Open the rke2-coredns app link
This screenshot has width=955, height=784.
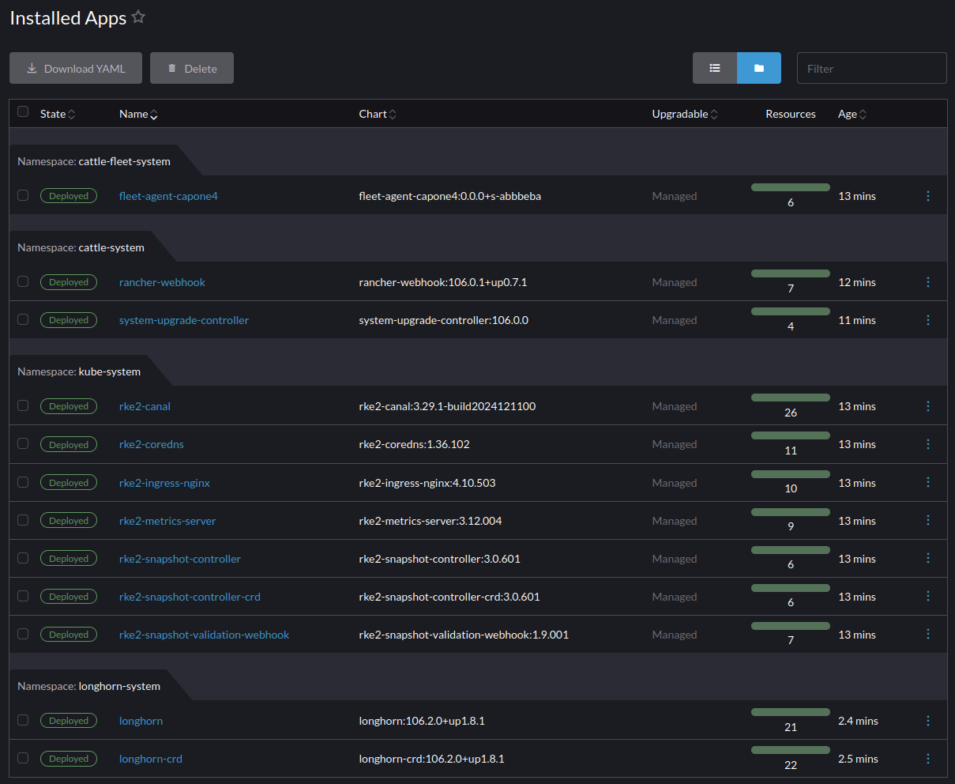click(152, 444)
